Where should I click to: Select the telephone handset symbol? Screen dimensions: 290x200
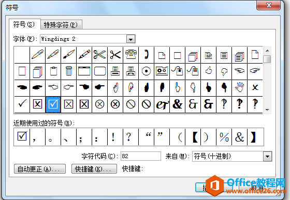coord(146,55)
